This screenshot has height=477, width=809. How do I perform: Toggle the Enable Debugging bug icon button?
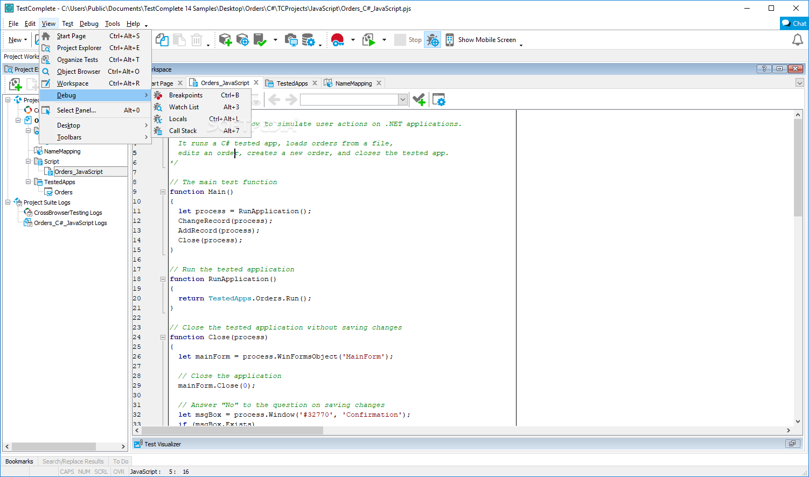click(x=433, y=40)
